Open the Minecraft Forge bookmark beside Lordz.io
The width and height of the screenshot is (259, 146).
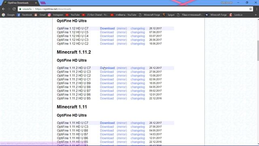tap(216, 15)
